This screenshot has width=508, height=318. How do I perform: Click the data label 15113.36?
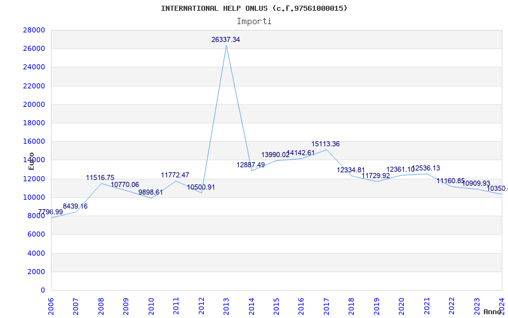point(325,144)
